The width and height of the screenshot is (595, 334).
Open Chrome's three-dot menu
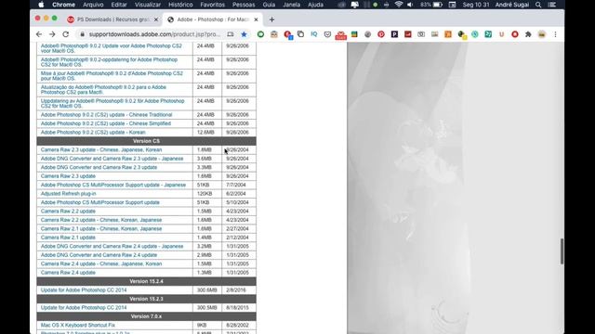pyautogui.click(x=555, y=34)
